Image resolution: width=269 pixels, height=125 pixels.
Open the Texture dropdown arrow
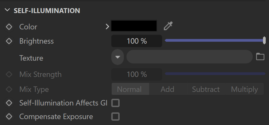click(117, 57)
